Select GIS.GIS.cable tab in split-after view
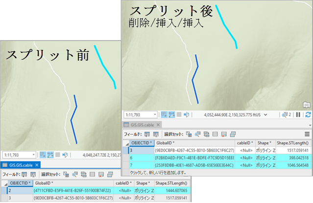Image resolution: width=313 pixels, height=203 pixels. click(142, 125)
